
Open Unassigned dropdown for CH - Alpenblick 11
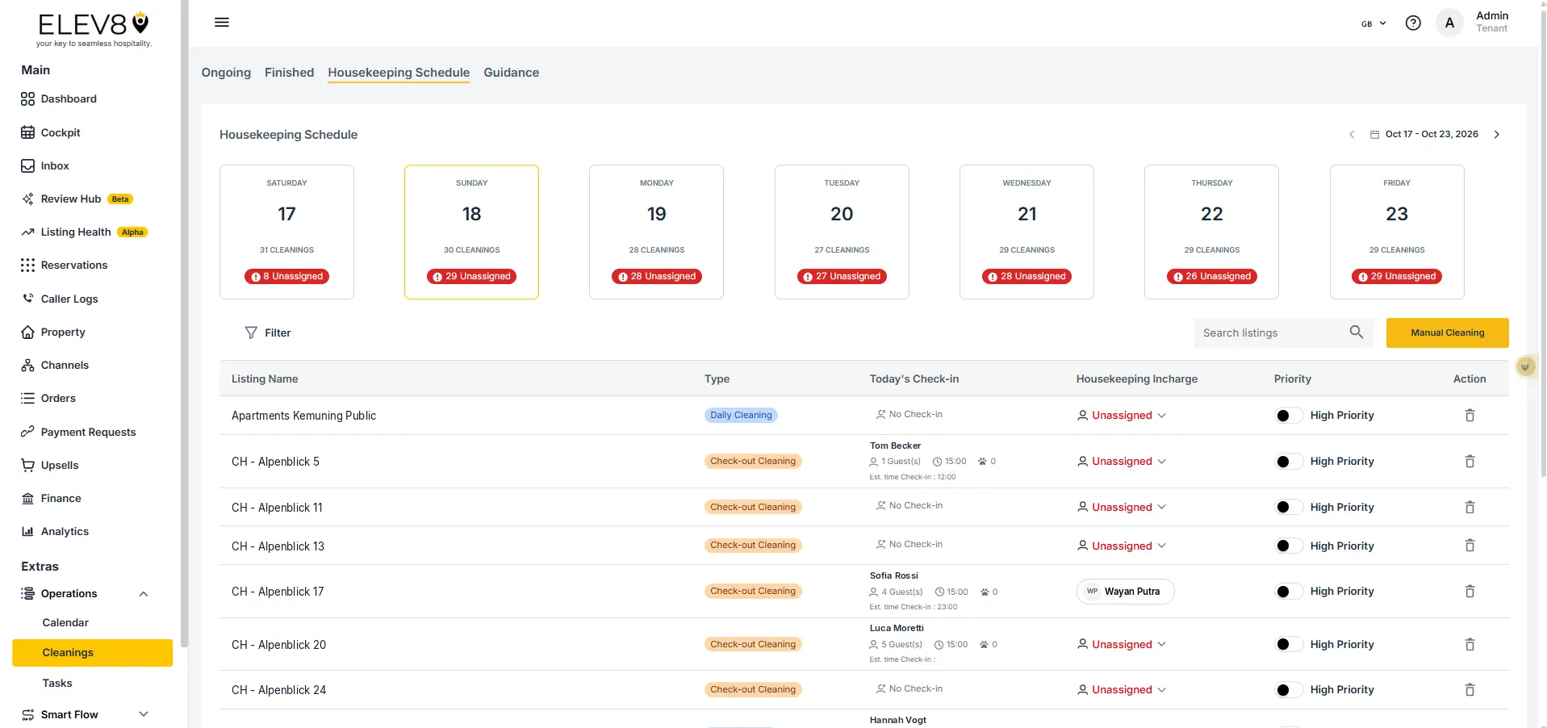1122,507
